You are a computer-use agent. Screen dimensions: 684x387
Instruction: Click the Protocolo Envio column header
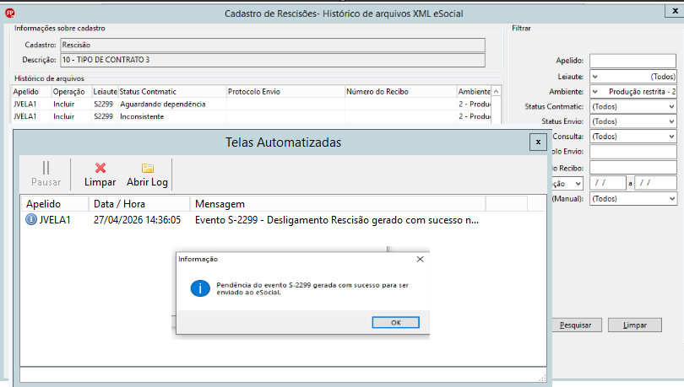coord(285,91)
